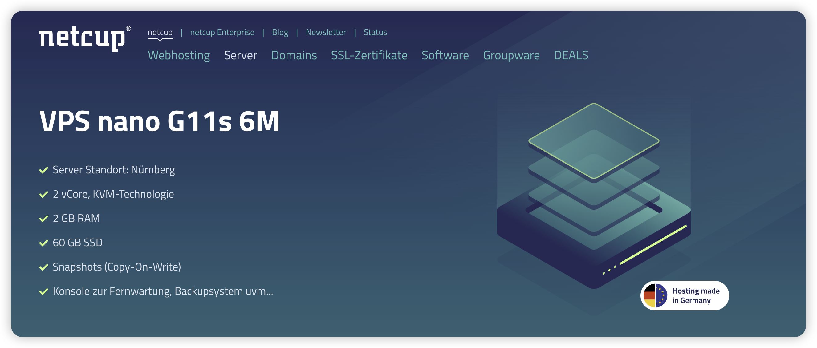This screenshot has width=817, height=348.
Task: Click the checkmark before Konsole zur Fernwartung
Action: pos(43,291)
